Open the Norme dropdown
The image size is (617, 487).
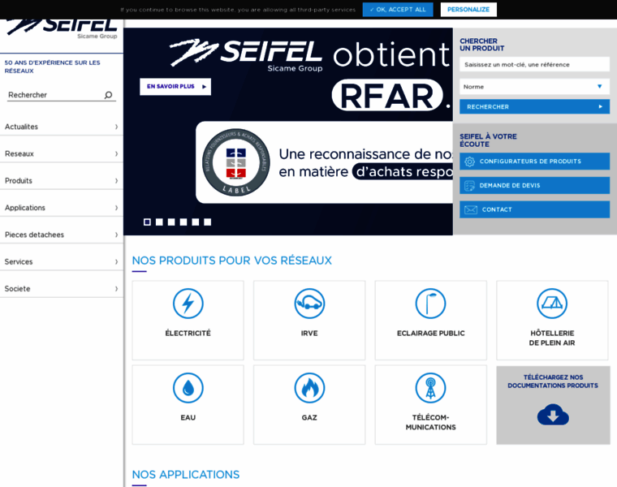[x=534, y=87]
